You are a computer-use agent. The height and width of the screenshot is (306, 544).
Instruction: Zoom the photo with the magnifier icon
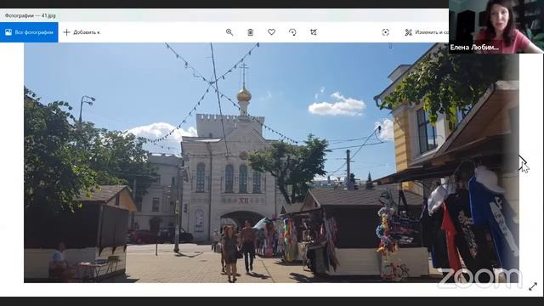229,32
